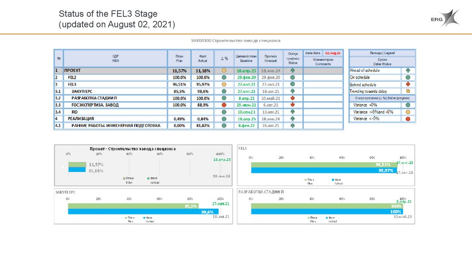The height and width of the screenshot is (265, 472).
Task: Click the ПРОЕКТ row name cell
Action: click(x=116, y=70)
